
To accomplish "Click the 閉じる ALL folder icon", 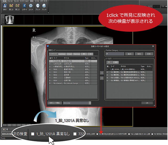I will [x=18, y=6].
